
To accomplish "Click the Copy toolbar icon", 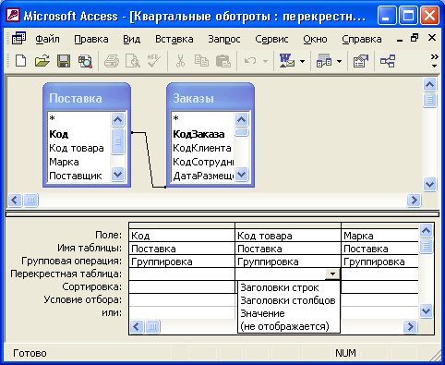I will coord(201,61).
